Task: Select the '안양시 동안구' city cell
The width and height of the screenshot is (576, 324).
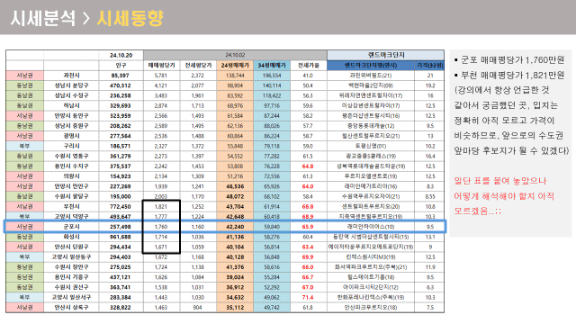Action: [71, 116]
